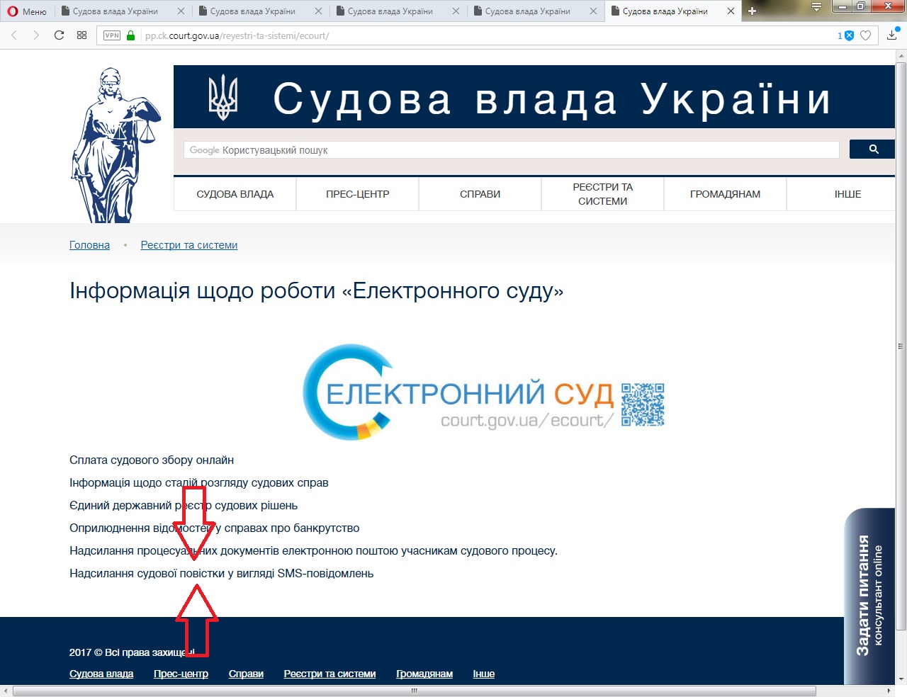Click the blue search magnifier button
Viewport: 907px width, 697px height.
(873, 149)
